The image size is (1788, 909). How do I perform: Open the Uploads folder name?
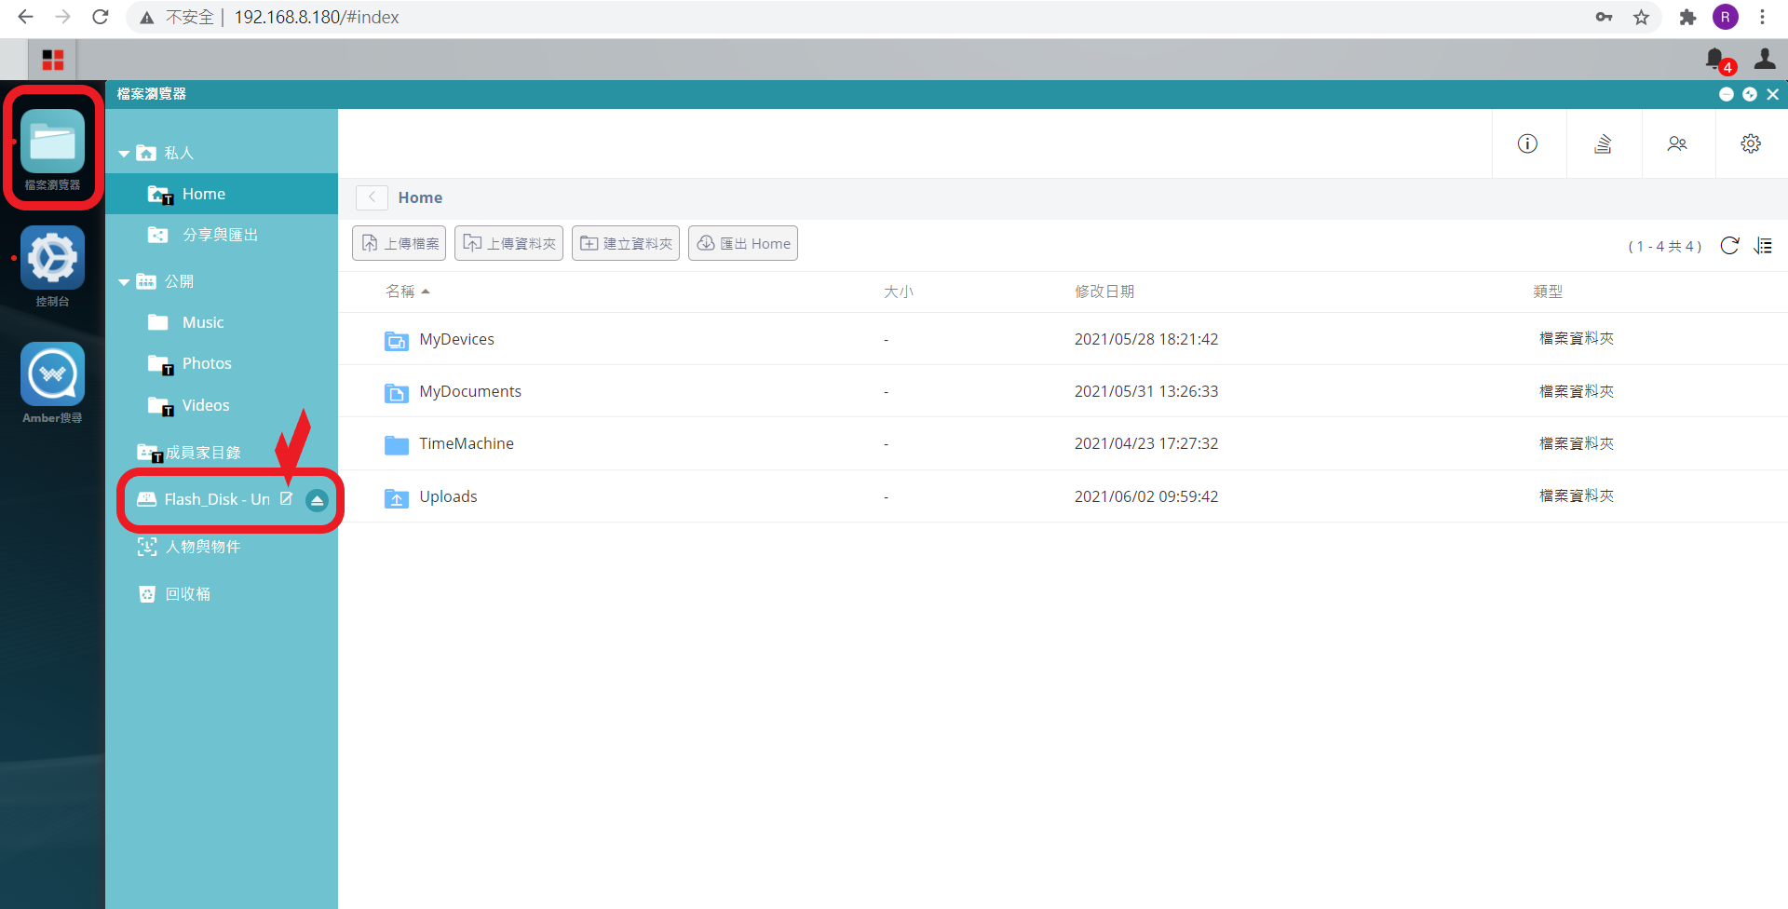click(x=448, y=496)
